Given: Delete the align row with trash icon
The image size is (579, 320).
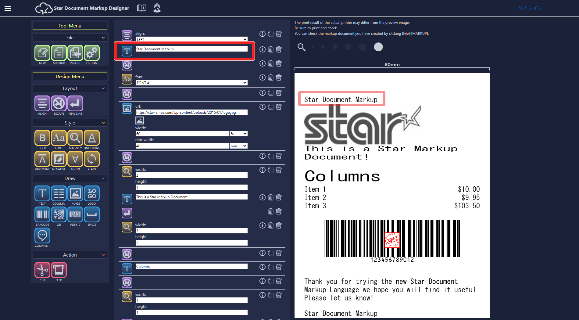Looking at the screenshot, I should [279, 34].
